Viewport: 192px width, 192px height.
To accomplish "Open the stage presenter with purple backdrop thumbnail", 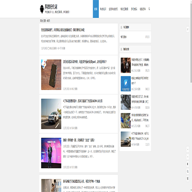I will [51, 153].
